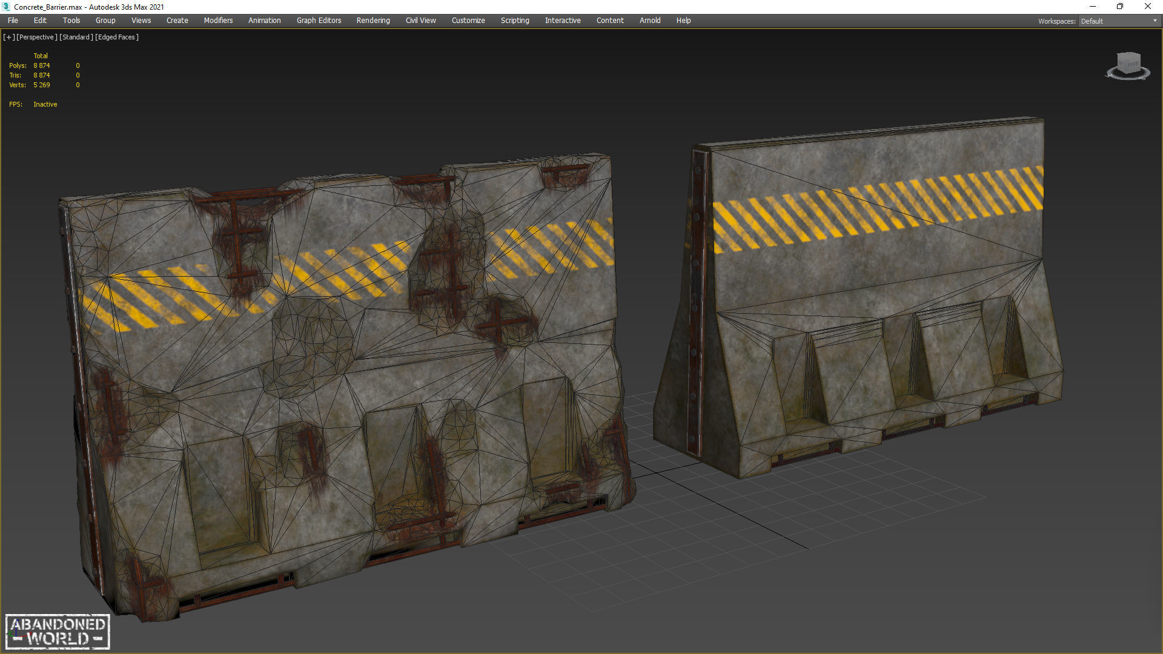This screenshot has width=1163, height=654.
Task: Open the Interactive menu
Action: 563,21
